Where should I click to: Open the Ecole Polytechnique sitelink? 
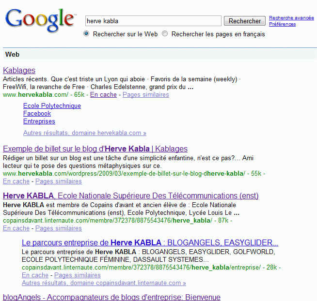[52, 105]
